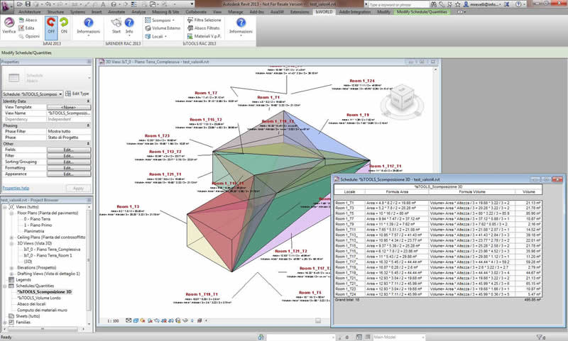The height and width of the screenshot is (341, 568).
Task: Click the Edit Type icon in Properties
Action: [68, 94]
